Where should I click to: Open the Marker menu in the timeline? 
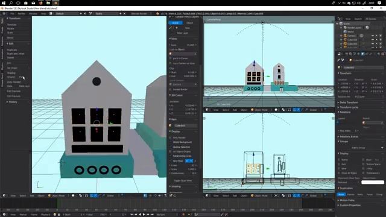pyautogui.click(x=23, y=215)
